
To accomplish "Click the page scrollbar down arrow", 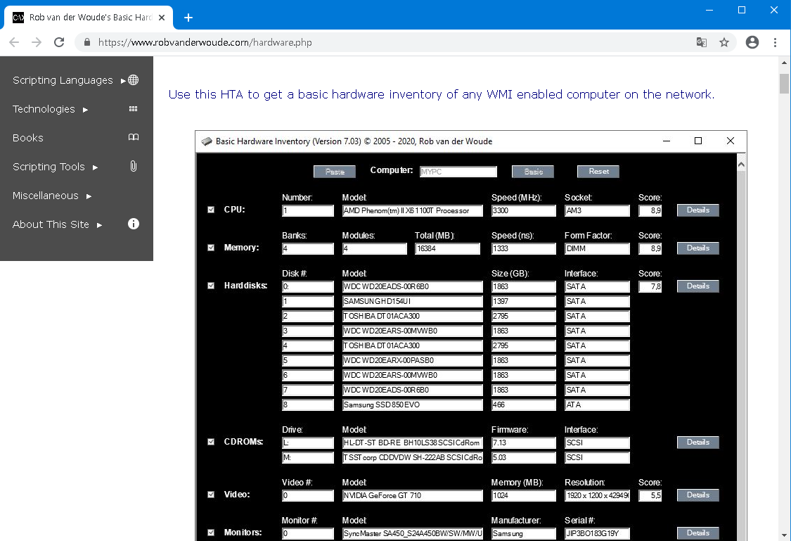I will coord(784,535).
